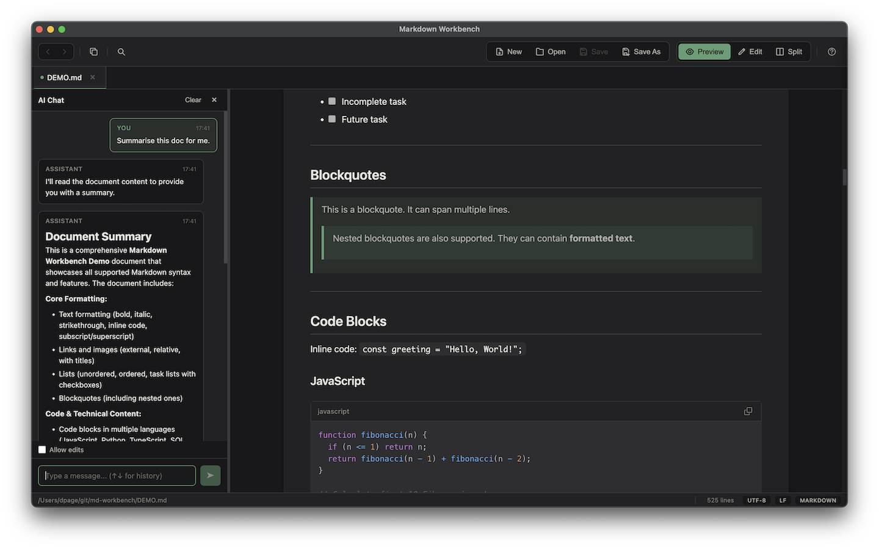Send the chat message with the green arrow

(210, 475)
